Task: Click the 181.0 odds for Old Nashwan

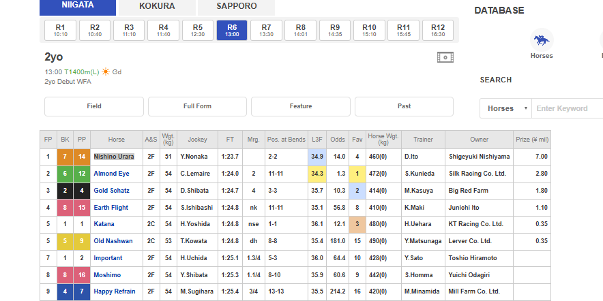Action: 338,241
